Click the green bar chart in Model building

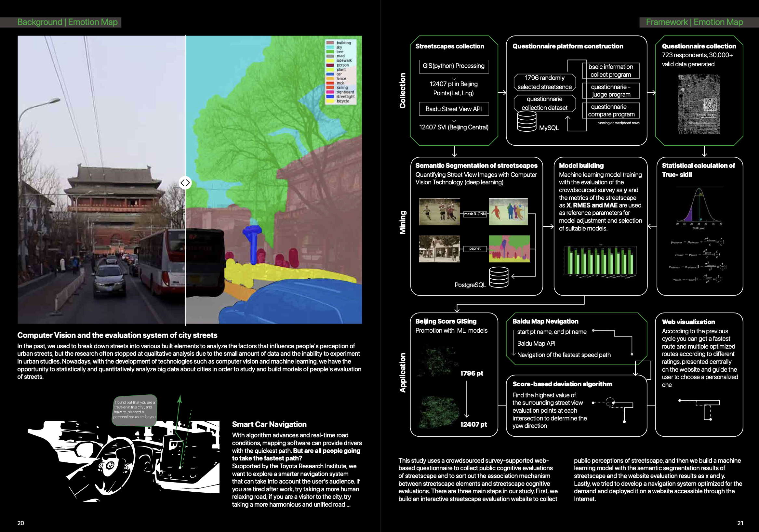(x=600, y=261)
